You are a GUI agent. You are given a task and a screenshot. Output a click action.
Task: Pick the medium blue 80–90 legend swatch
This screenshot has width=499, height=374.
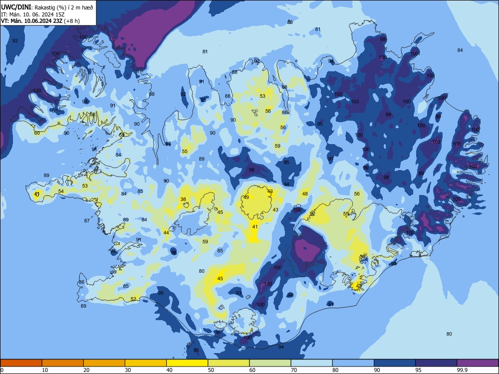click(x=353, y=363)
